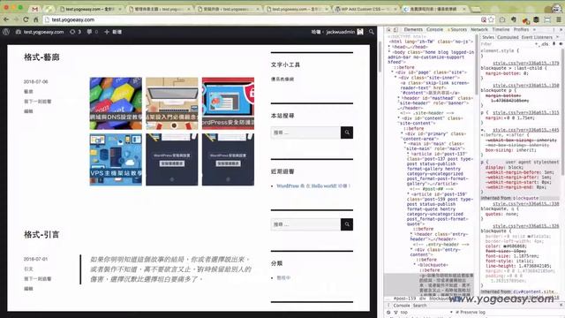565x318 pixels.
Task: Click the Elements panel vertical scrollbar
Action: (x=477, y=64)
